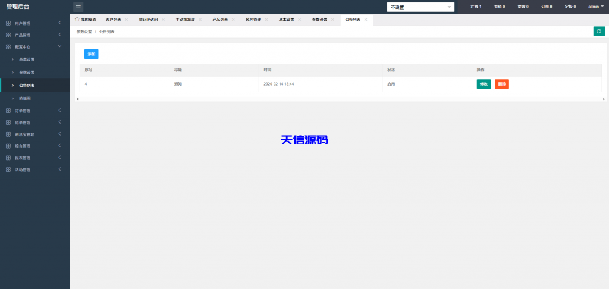Click the orange 删除 button
This screenshot has height=289, width=609.
(x=501, y=84)
